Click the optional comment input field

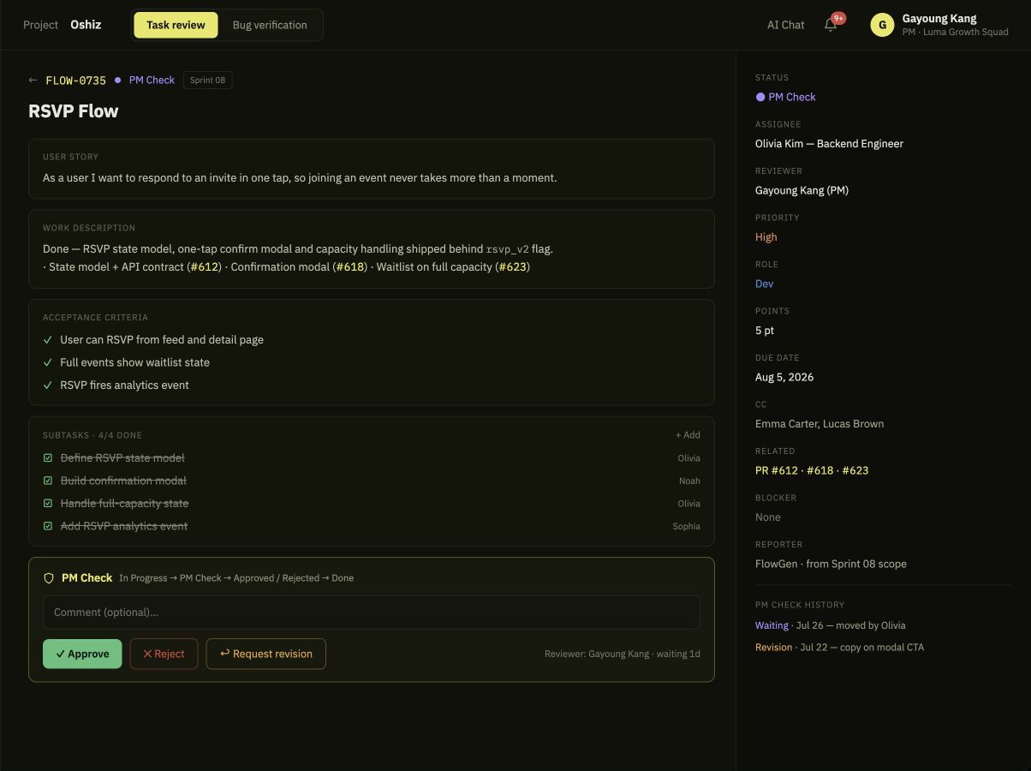pyautogui.click(x=372, y=613)
